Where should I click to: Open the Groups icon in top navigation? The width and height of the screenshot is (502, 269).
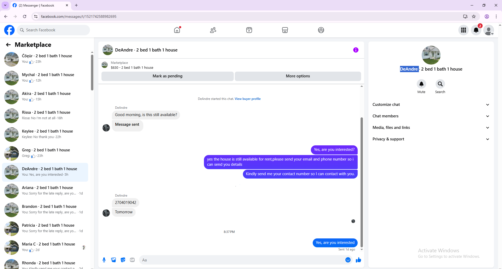click(x=321, y=30)
